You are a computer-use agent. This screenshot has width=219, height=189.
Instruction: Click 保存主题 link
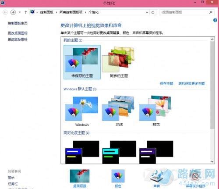pos(166,84)
